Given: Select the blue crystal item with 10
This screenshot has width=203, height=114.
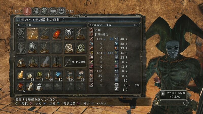Looking at the screenshot, I should tap(58, 75).
